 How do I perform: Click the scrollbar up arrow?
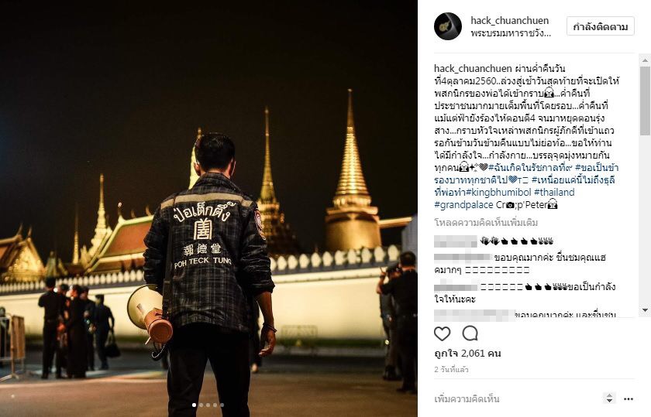tap(645, 60)
